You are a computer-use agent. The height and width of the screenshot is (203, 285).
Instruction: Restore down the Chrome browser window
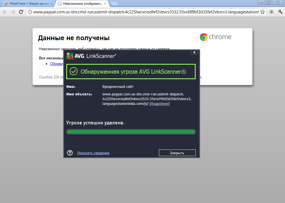268,3
